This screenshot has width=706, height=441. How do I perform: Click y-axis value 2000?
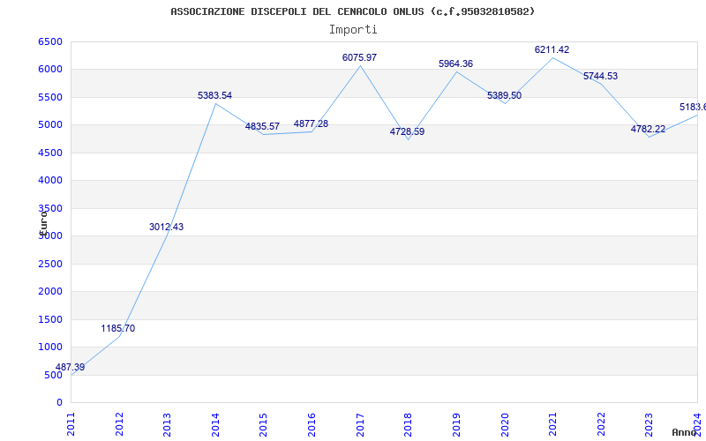tap(50, 291)
